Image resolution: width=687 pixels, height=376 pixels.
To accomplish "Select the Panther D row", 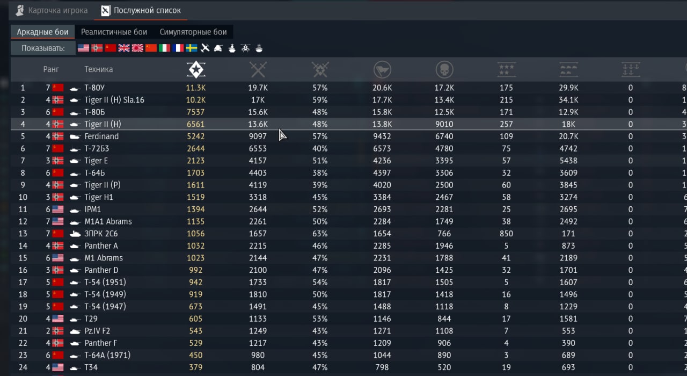I will (x=349, y=270).
